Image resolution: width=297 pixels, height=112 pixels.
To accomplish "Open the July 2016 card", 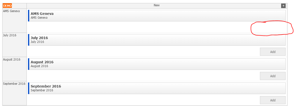I will click(157, 40).
